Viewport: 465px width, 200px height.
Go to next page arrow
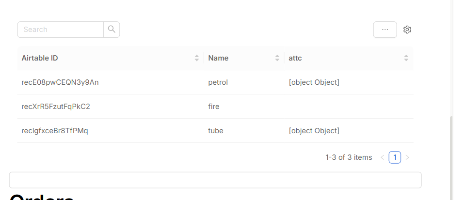point(407,157)
